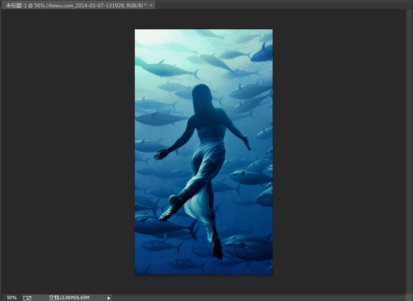The width and height of the screenshot is (413, 301).
Task: Click the dark fish at top-right corner
Action: (x=262, y=53)
